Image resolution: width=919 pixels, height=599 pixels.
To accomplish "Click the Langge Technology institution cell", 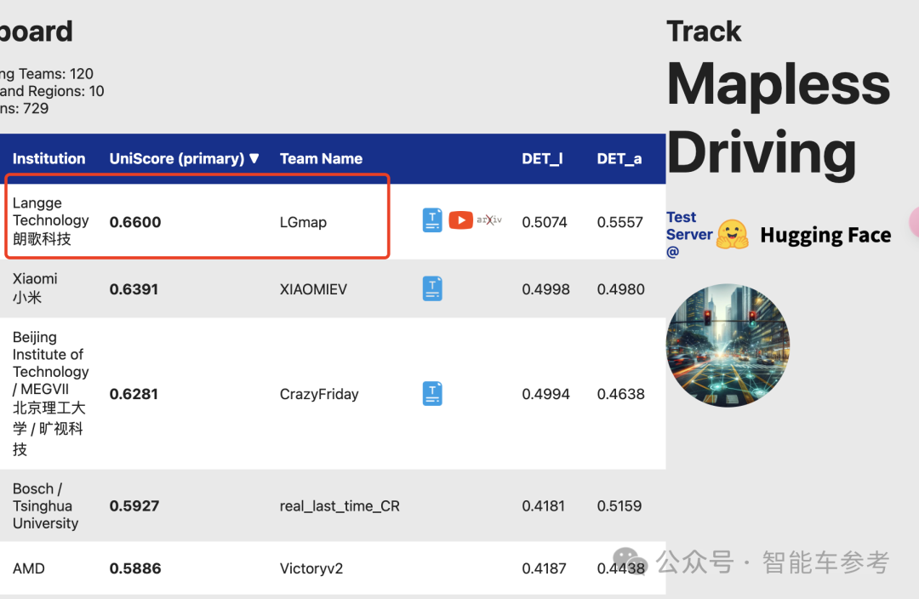I will point(51,220).
